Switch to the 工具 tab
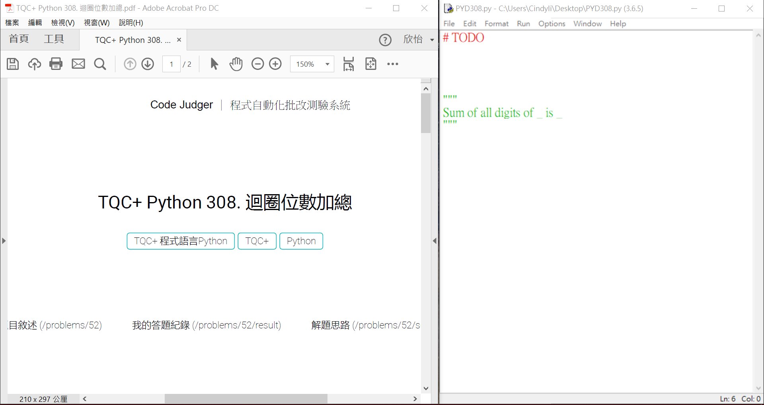The image size is (764, 405). (x=54, y=39)
